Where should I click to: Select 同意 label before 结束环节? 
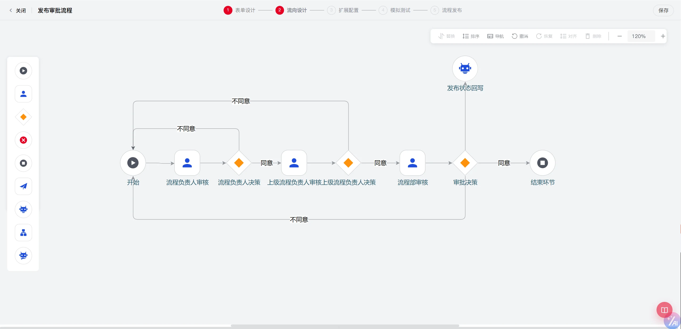[x=504, y=163]
